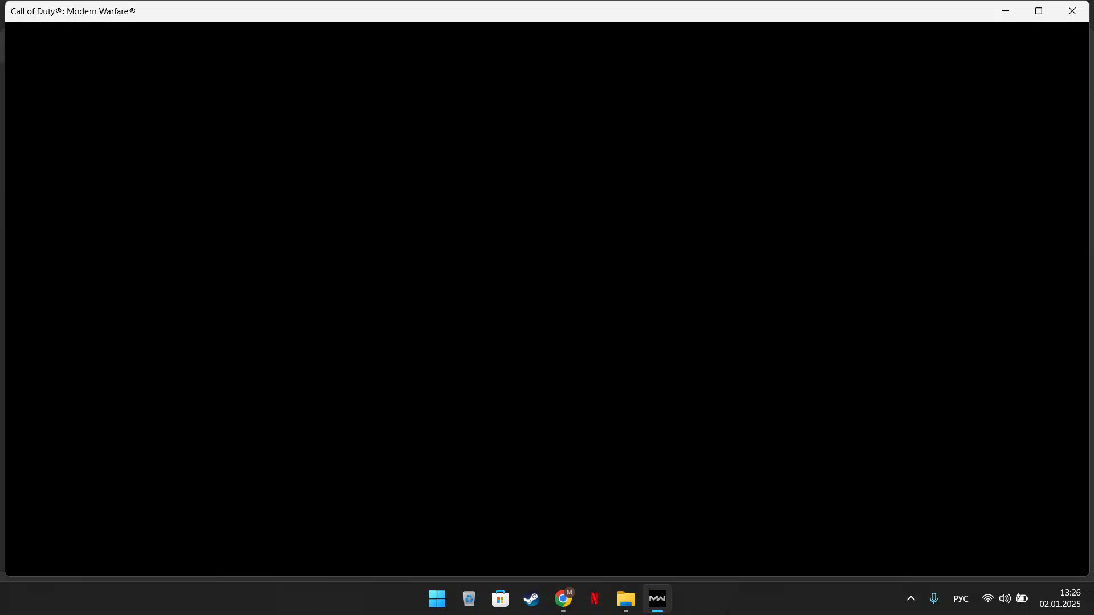Open the Windows Start menu
The width and height of the screenshot is (1094, 615).
pos(437,598)
